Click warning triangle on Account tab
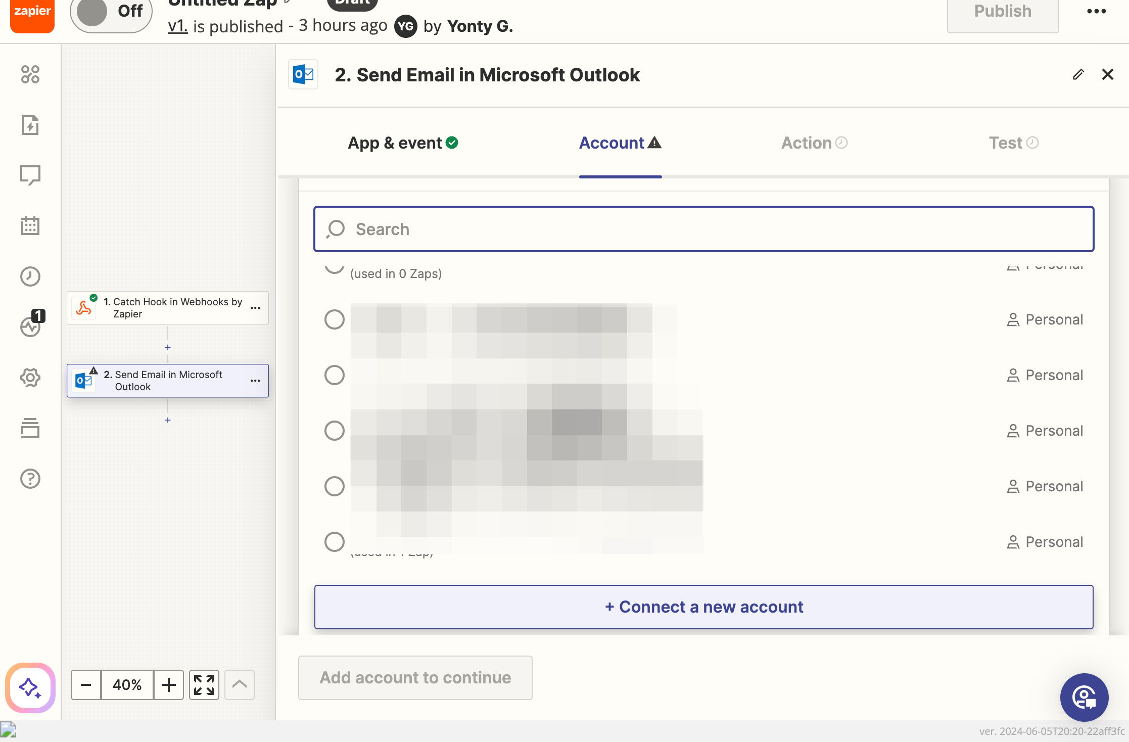 click(x=654, y=143)
